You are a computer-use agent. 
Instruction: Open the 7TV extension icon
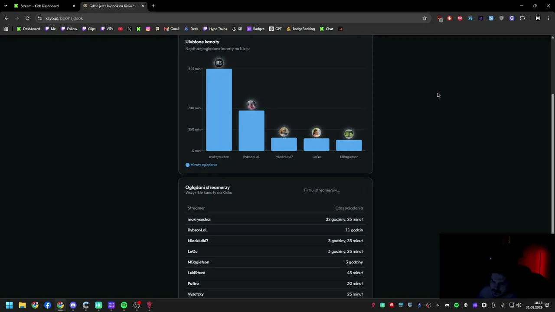click(470, 18)
